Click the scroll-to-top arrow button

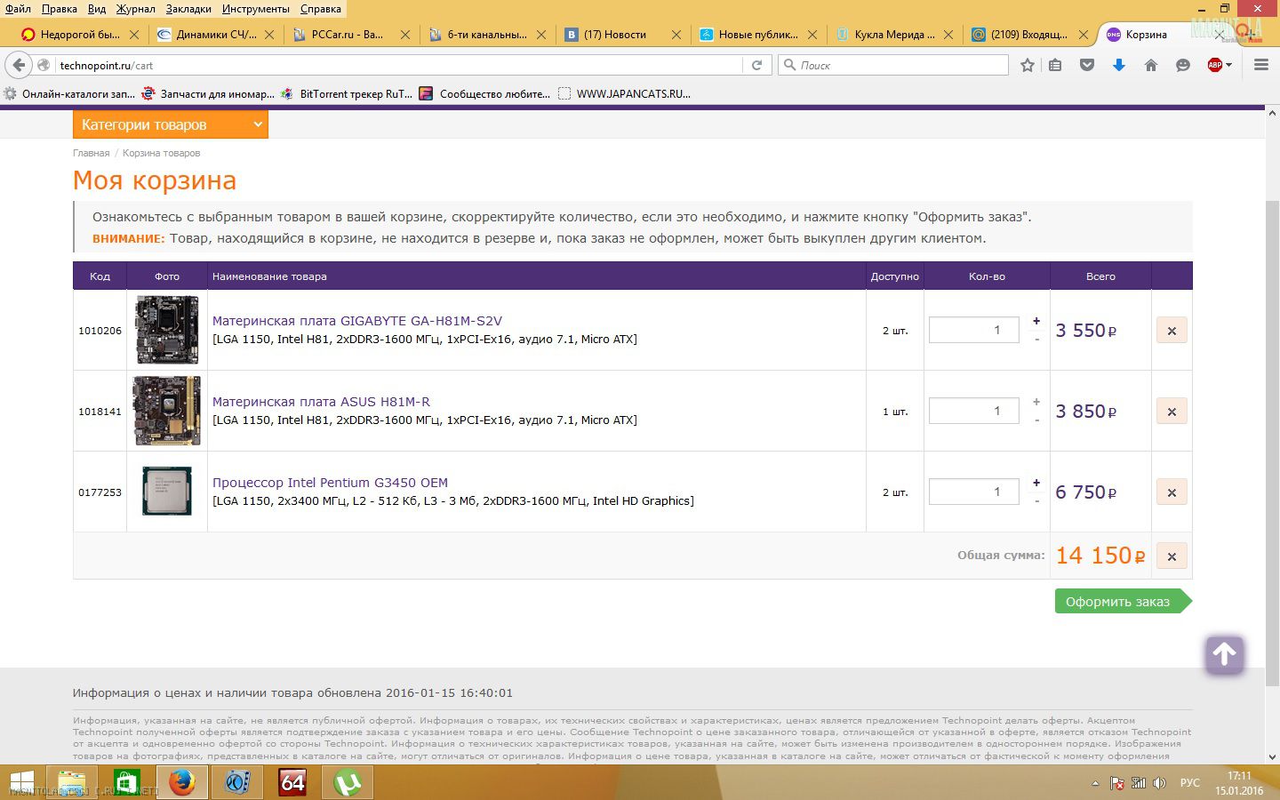pos(1224,654)
